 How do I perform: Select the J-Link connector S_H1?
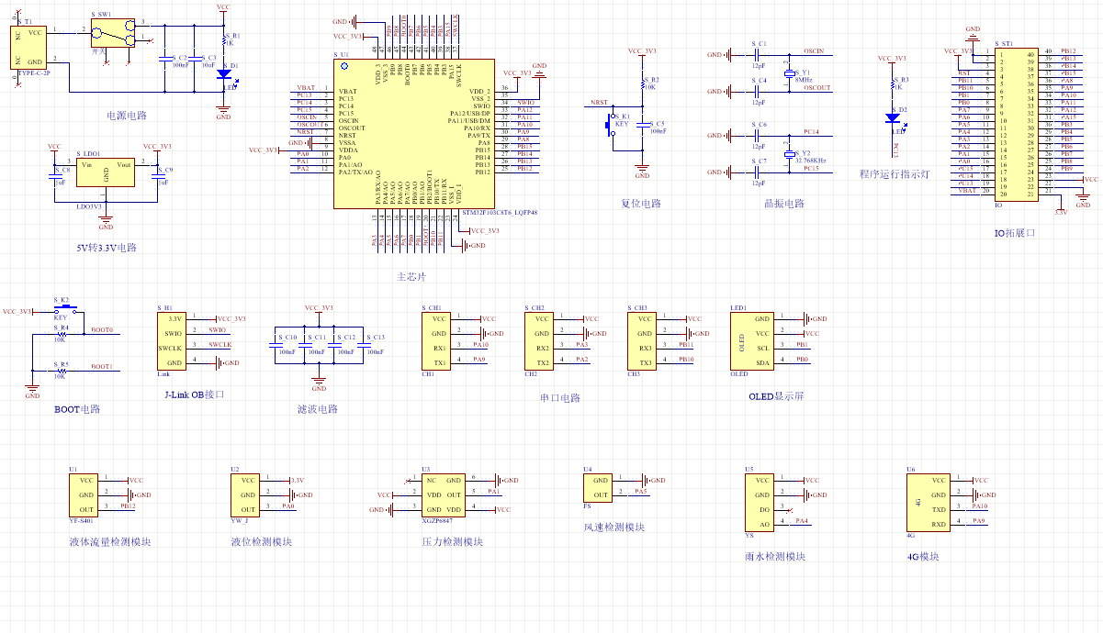[x=172, y=340]
